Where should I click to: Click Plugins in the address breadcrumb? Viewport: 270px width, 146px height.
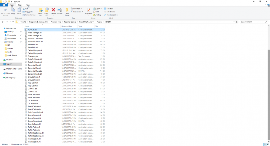click(x=99, y=22)
